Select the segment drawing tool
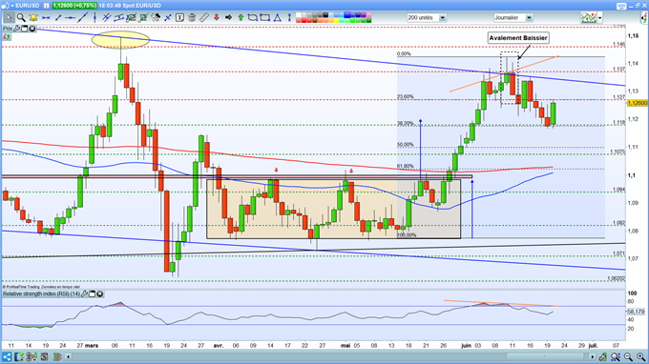The height and width of the screenshot is (364, 649). (x=58, y=18)
